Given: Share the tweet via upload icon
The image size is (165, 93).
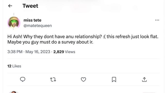Looking at the screenshot, I should pos(144,80).
